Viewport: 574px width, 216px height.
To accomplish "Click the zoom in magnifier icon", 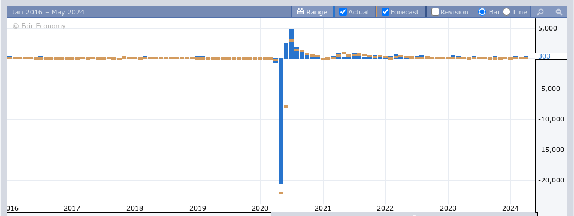I will 540,12.
